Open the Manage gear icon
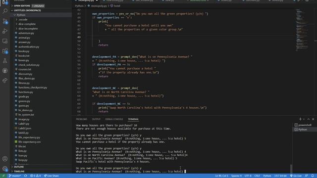317x178 pixels. 5,169
